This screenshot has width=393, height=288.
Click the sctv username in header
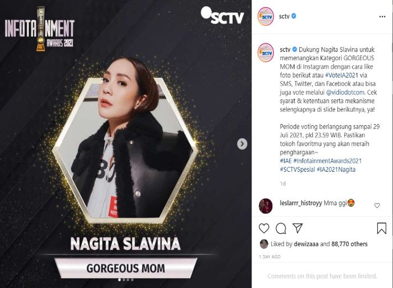coord(284,16)
